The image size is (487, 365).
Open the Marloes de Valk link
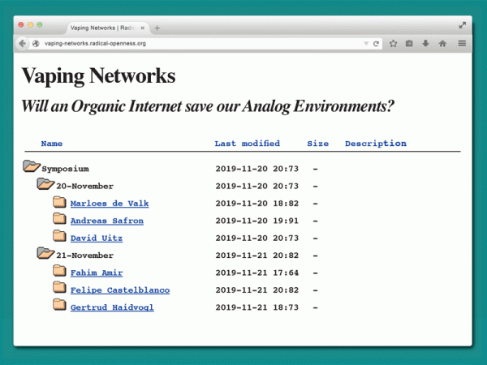[109, 204]
